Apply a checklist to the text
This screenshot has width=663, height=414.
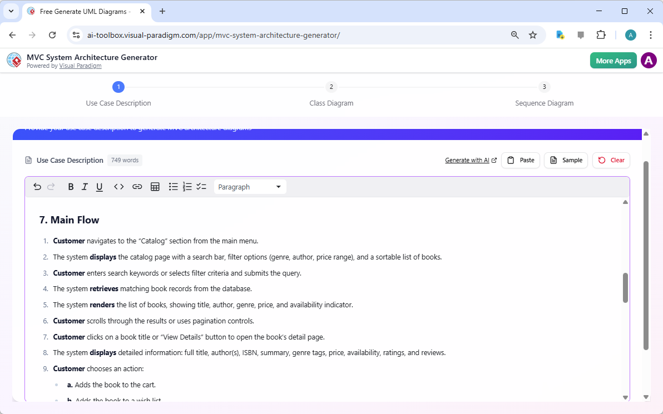[201, 187]
